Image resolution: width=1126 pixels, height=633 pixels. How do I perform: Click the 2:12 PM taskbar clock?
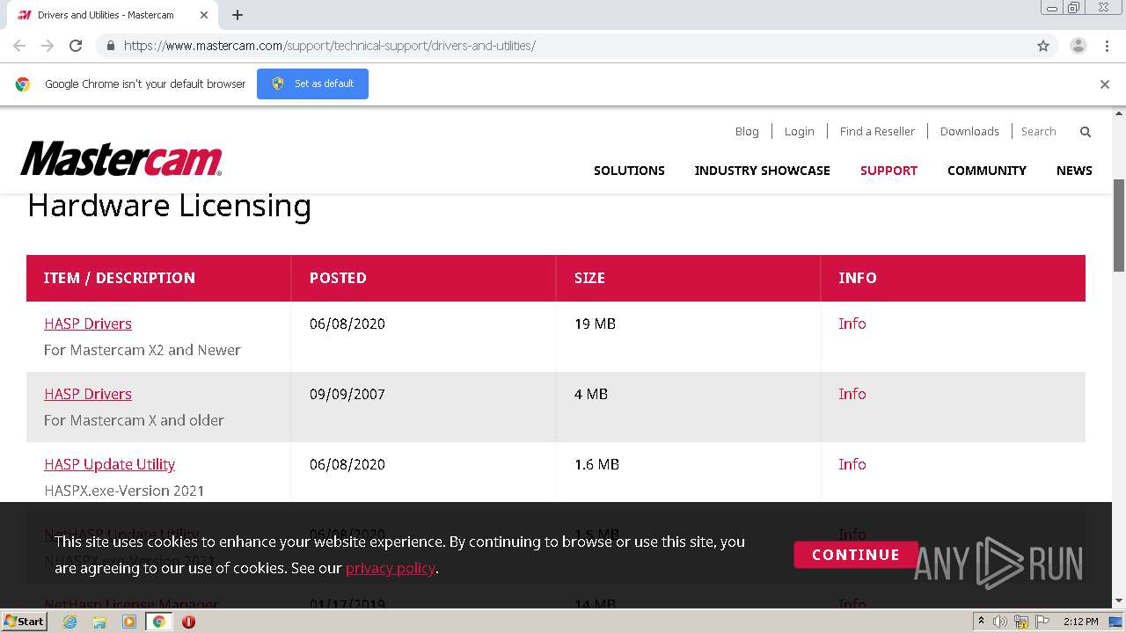1081,622
